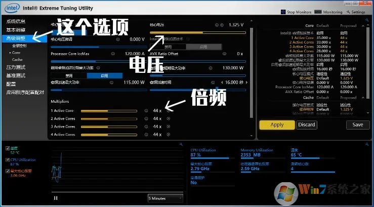Increase turbo time with right arrow by 16.000
The height and width of the screenshot is (207, 374).
(246, 82)
